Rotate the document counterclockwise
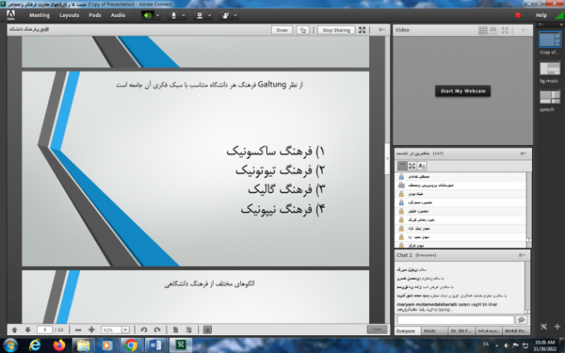The height and width of the screenshot is (353, 565). [x=143, y=330]
